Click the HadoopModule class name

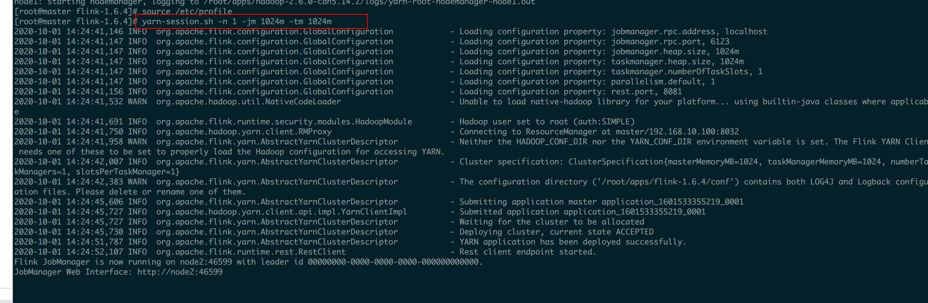pyautogui.click(x=284, y=122)
